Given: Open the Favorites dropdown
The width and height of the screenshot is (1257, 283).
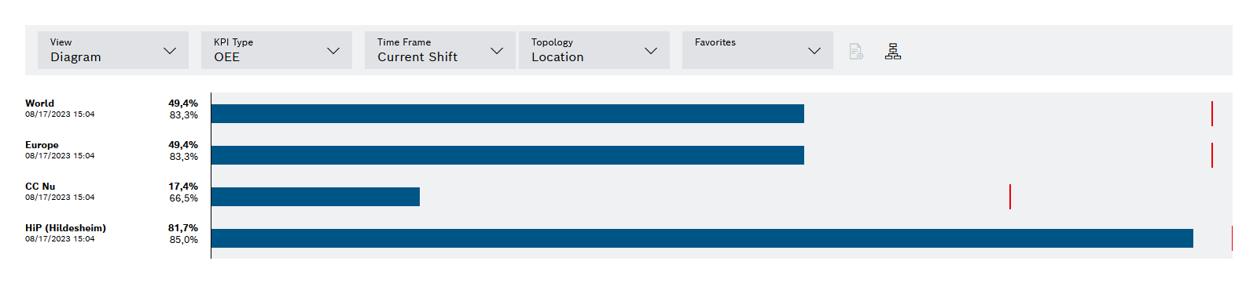Looking at the screenshot, I should pyautogui.click(x=758, y=50).
